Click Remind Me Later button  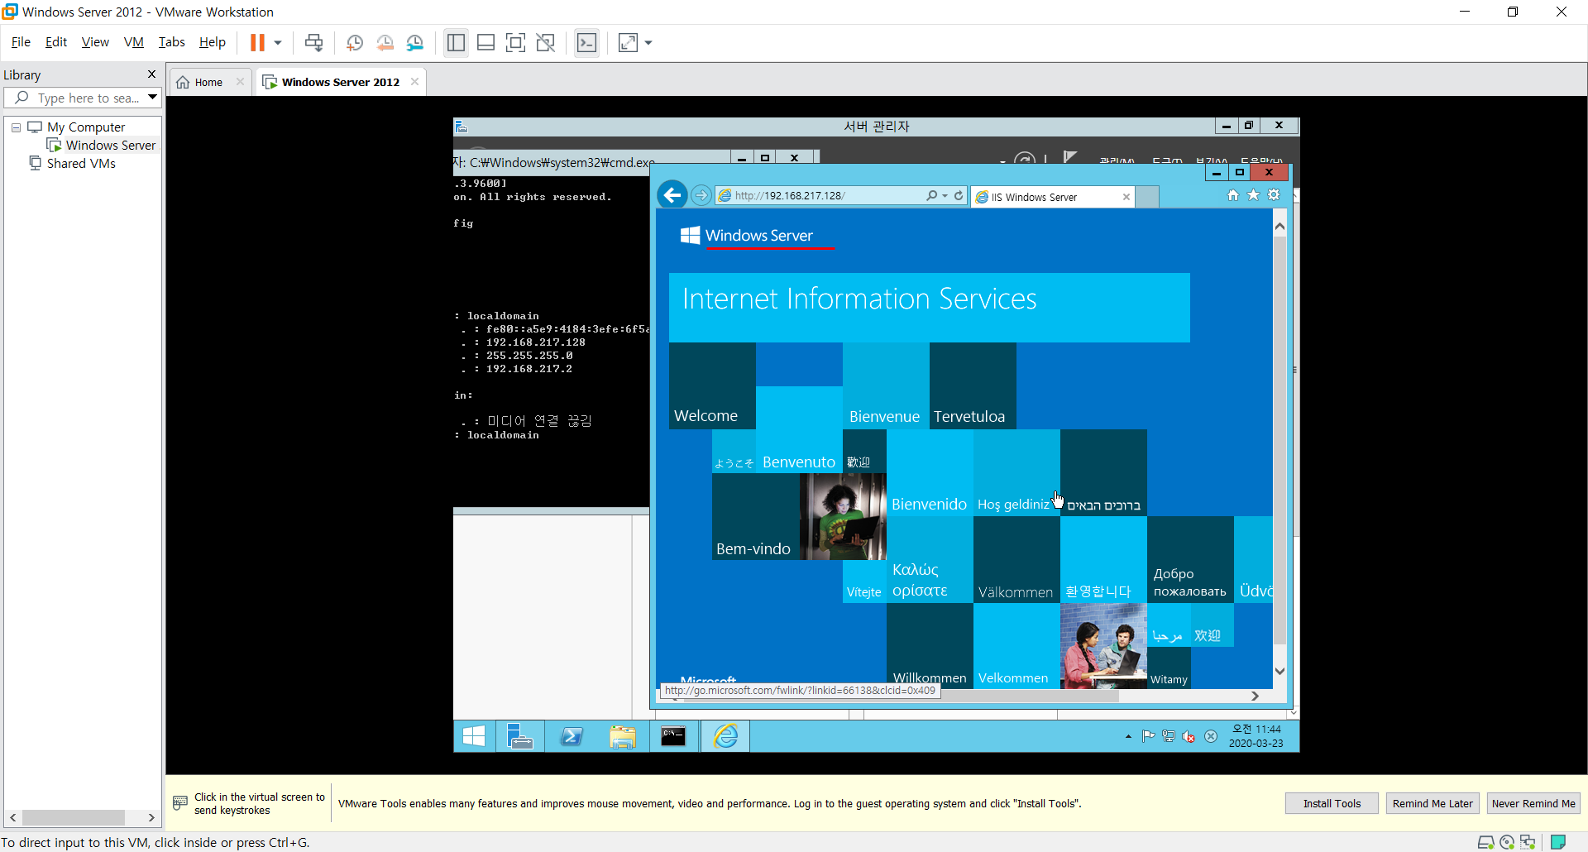(x=1433, y=803)
